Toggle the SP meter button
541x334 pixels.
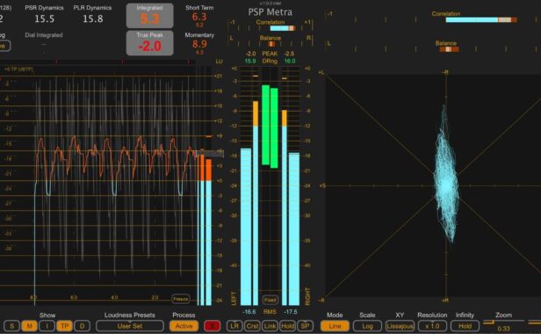pyautogui.click(x=305, y=326)
